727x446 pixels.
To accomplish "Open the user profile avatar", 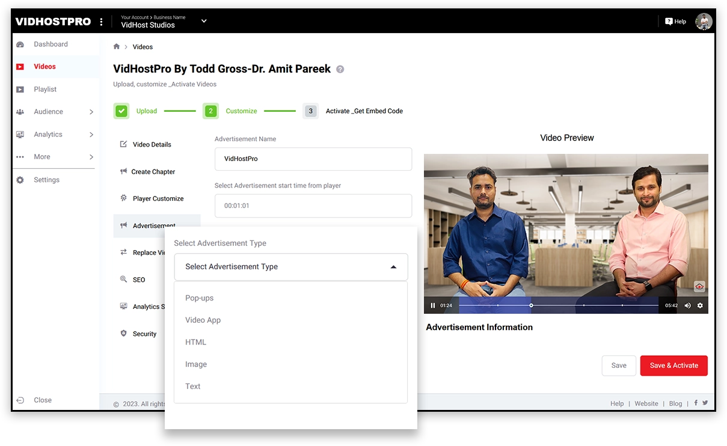I will (x=704, y=22).
